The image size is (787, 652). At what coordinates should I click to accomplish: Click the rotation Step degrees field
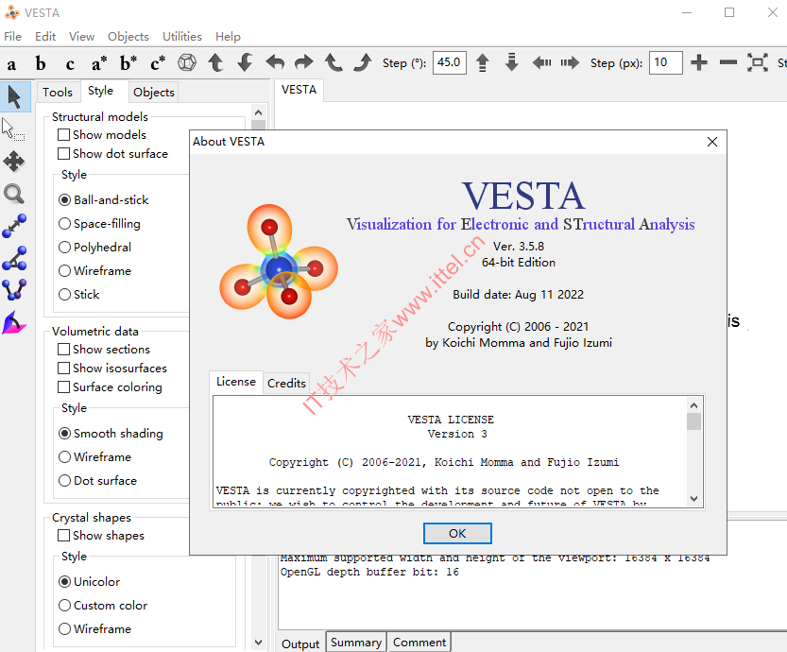click(x=449, y=62)
